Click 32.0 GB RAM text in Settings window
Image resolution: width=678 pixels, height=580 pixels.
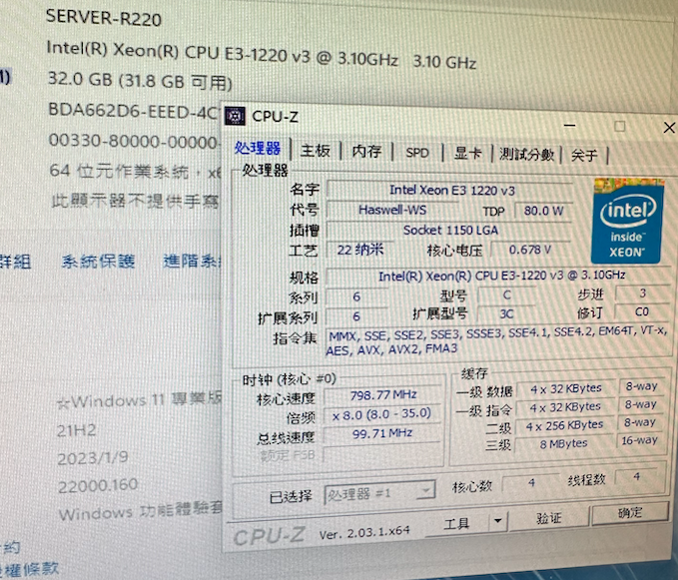[x=139, y=81]
